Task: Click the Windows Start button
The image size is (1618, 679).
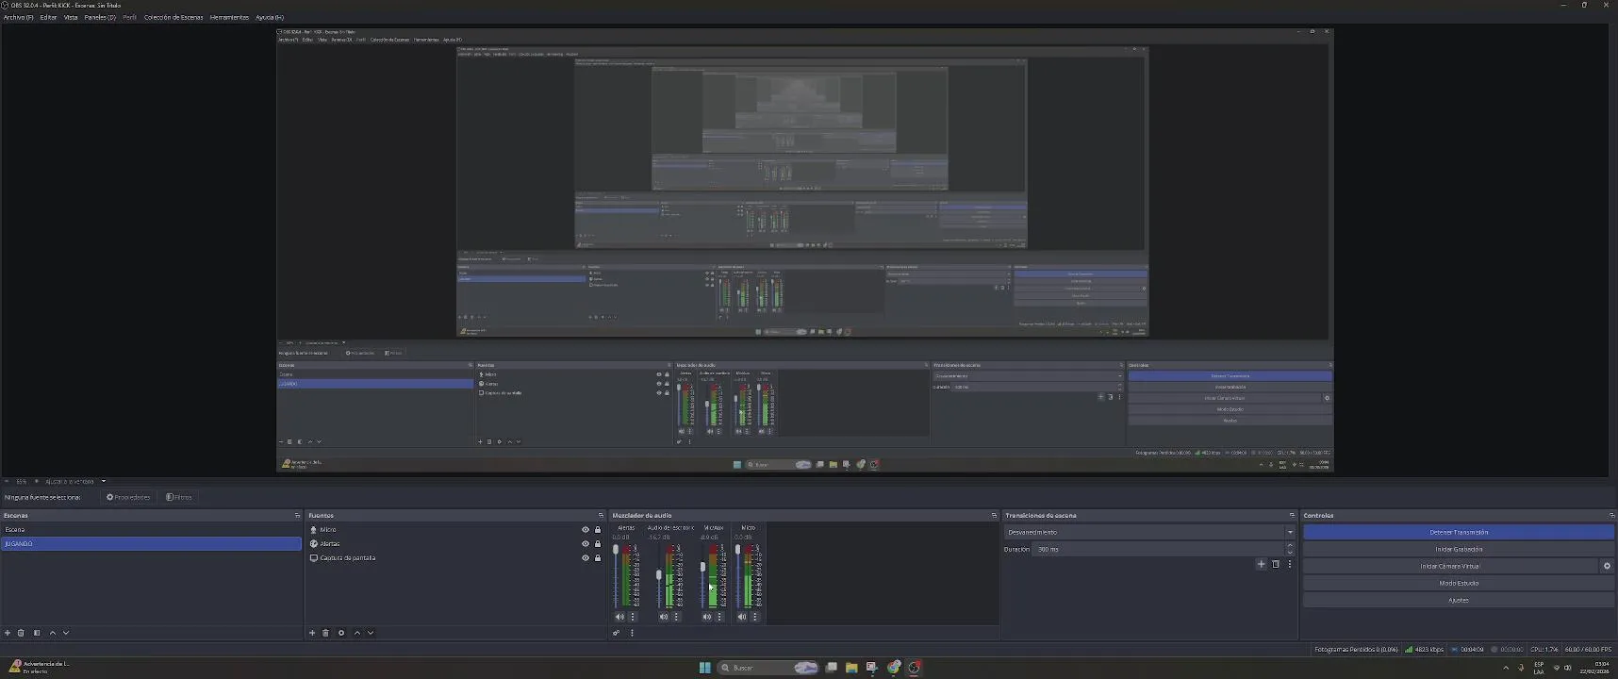Action: [x=705, y=668]
